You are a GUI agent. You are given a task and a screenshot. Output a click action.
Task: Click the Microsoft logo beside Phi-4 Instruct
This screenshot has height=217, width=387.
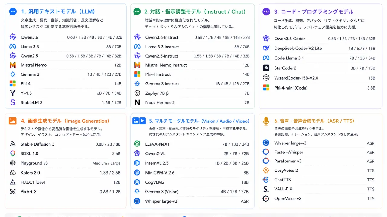137,74
